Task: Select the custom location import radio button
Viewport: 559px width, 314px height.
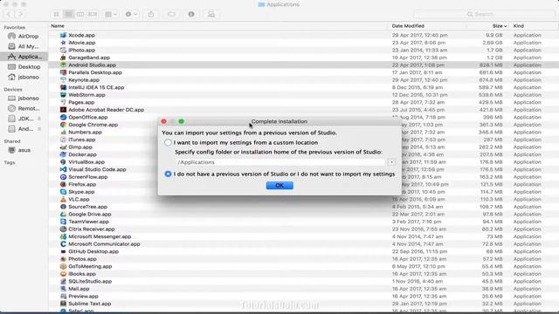Action: point(168,142)
